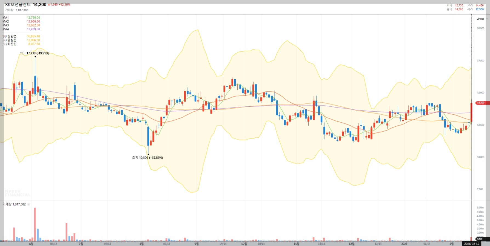Click the MA4 value 13,459.00
490x246 pixels.
pos(33,29)
